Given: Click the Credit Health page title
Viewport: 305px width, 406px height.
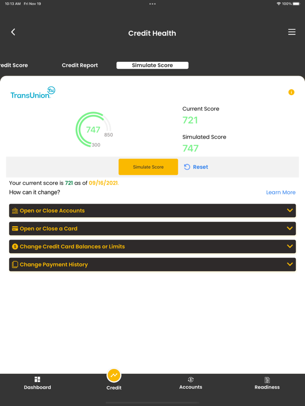Looking at the screenshot, I should click(x=152, y=33).
